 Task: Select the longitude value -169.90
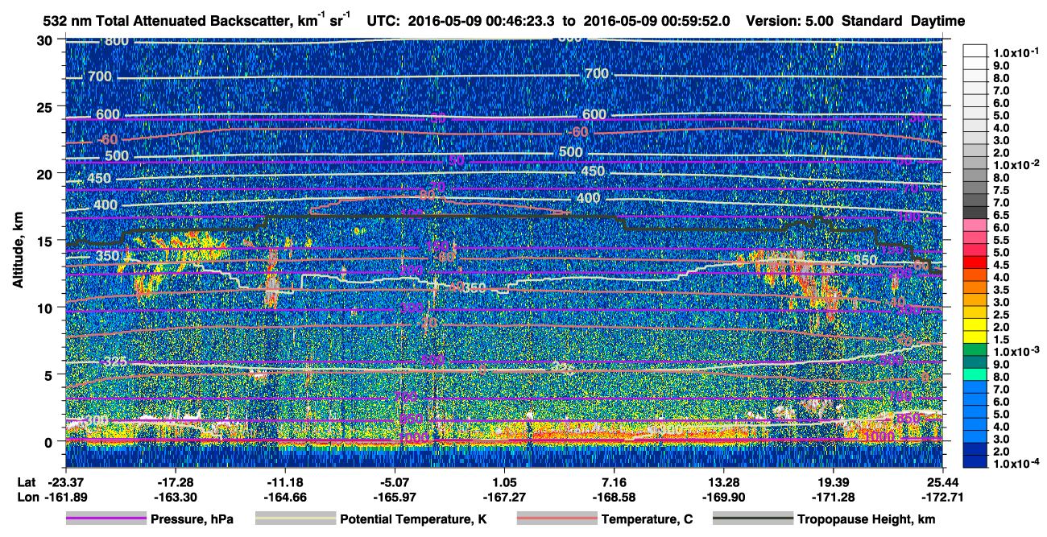pyautogui.click(x=724, y=497)
